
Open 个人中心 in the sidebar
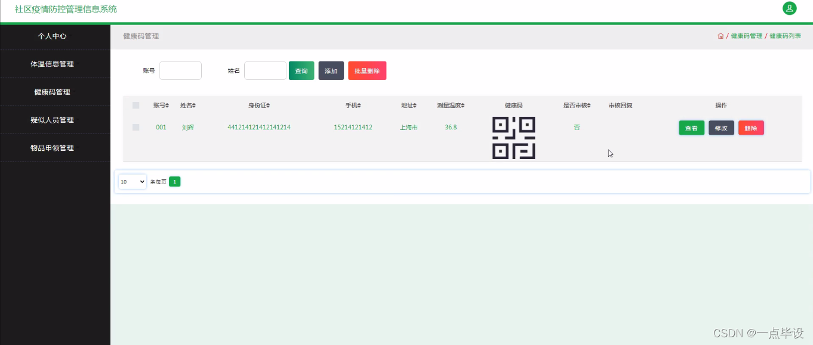click(x=55, y=36)
